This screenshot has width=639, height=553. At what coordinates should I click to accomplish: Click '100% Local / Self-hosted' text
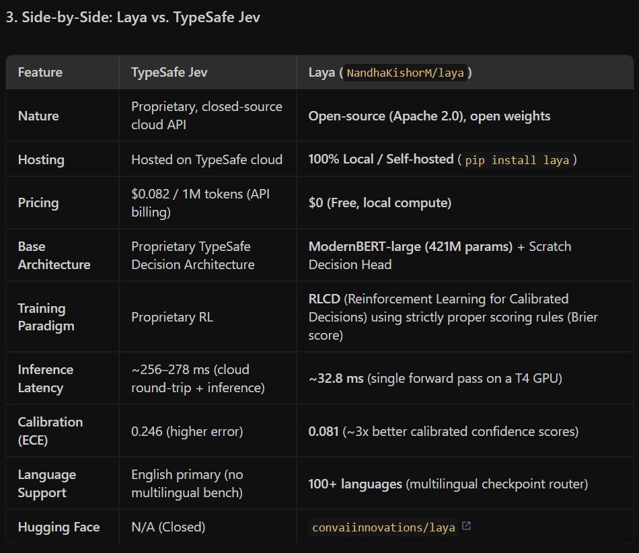(x=381, y=159)
